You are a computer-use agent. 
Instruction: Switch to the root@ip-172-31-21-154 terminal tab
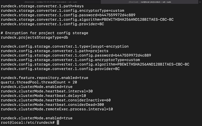(x=50, y=2)
